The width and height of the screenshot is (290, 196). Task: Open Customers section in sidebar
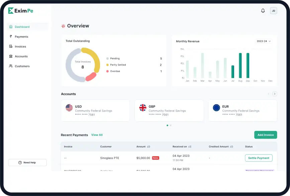pyautogui.click(x=22, y=66)
